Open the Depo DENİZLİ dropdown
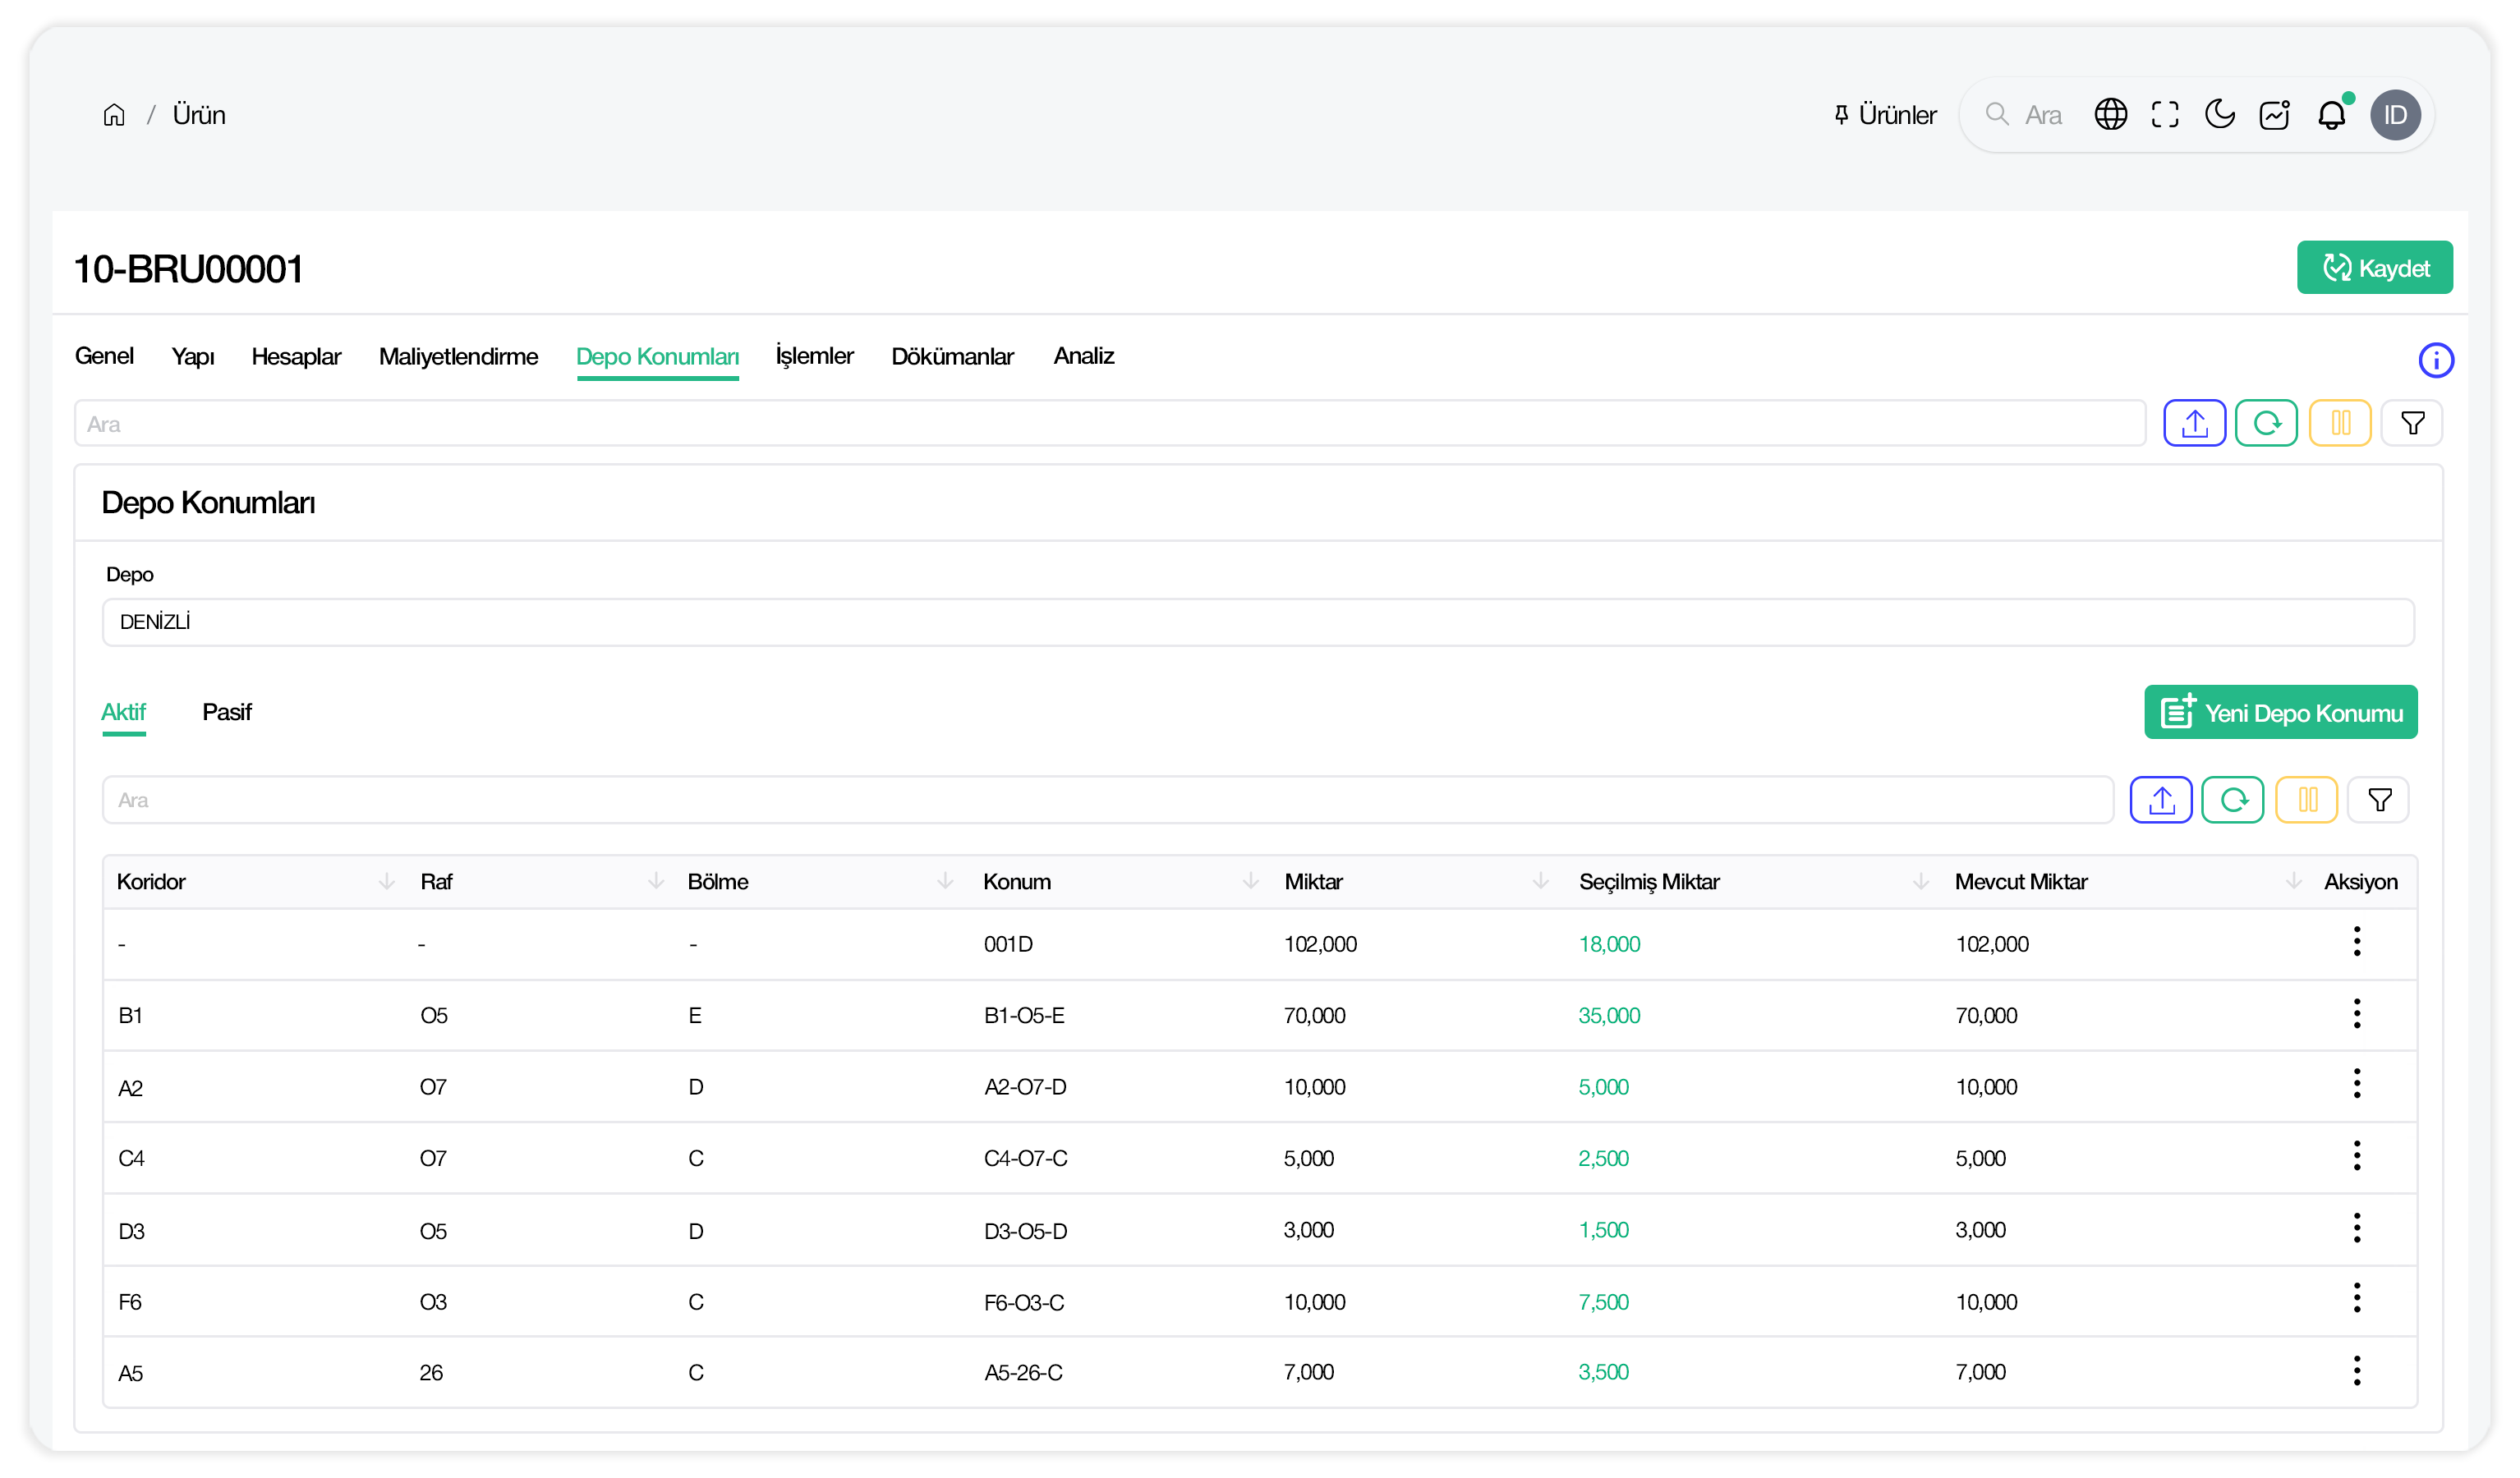2520x1478 pixels. pyautogui.click(x=1258, y=622)
